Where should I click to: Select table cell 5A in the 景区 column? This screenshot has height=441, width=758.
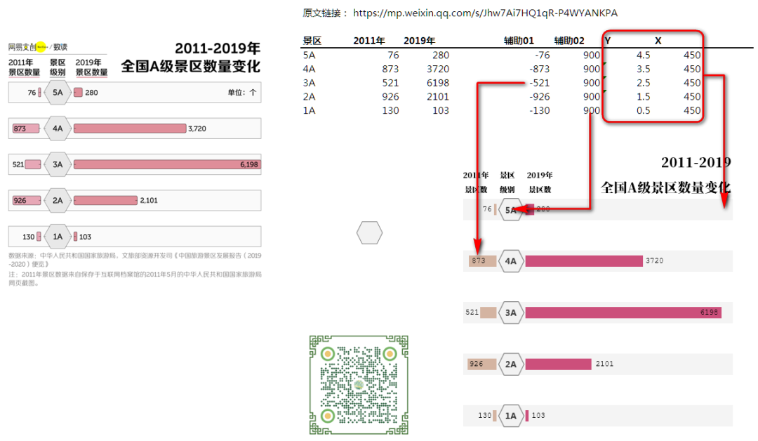[310, 55]
